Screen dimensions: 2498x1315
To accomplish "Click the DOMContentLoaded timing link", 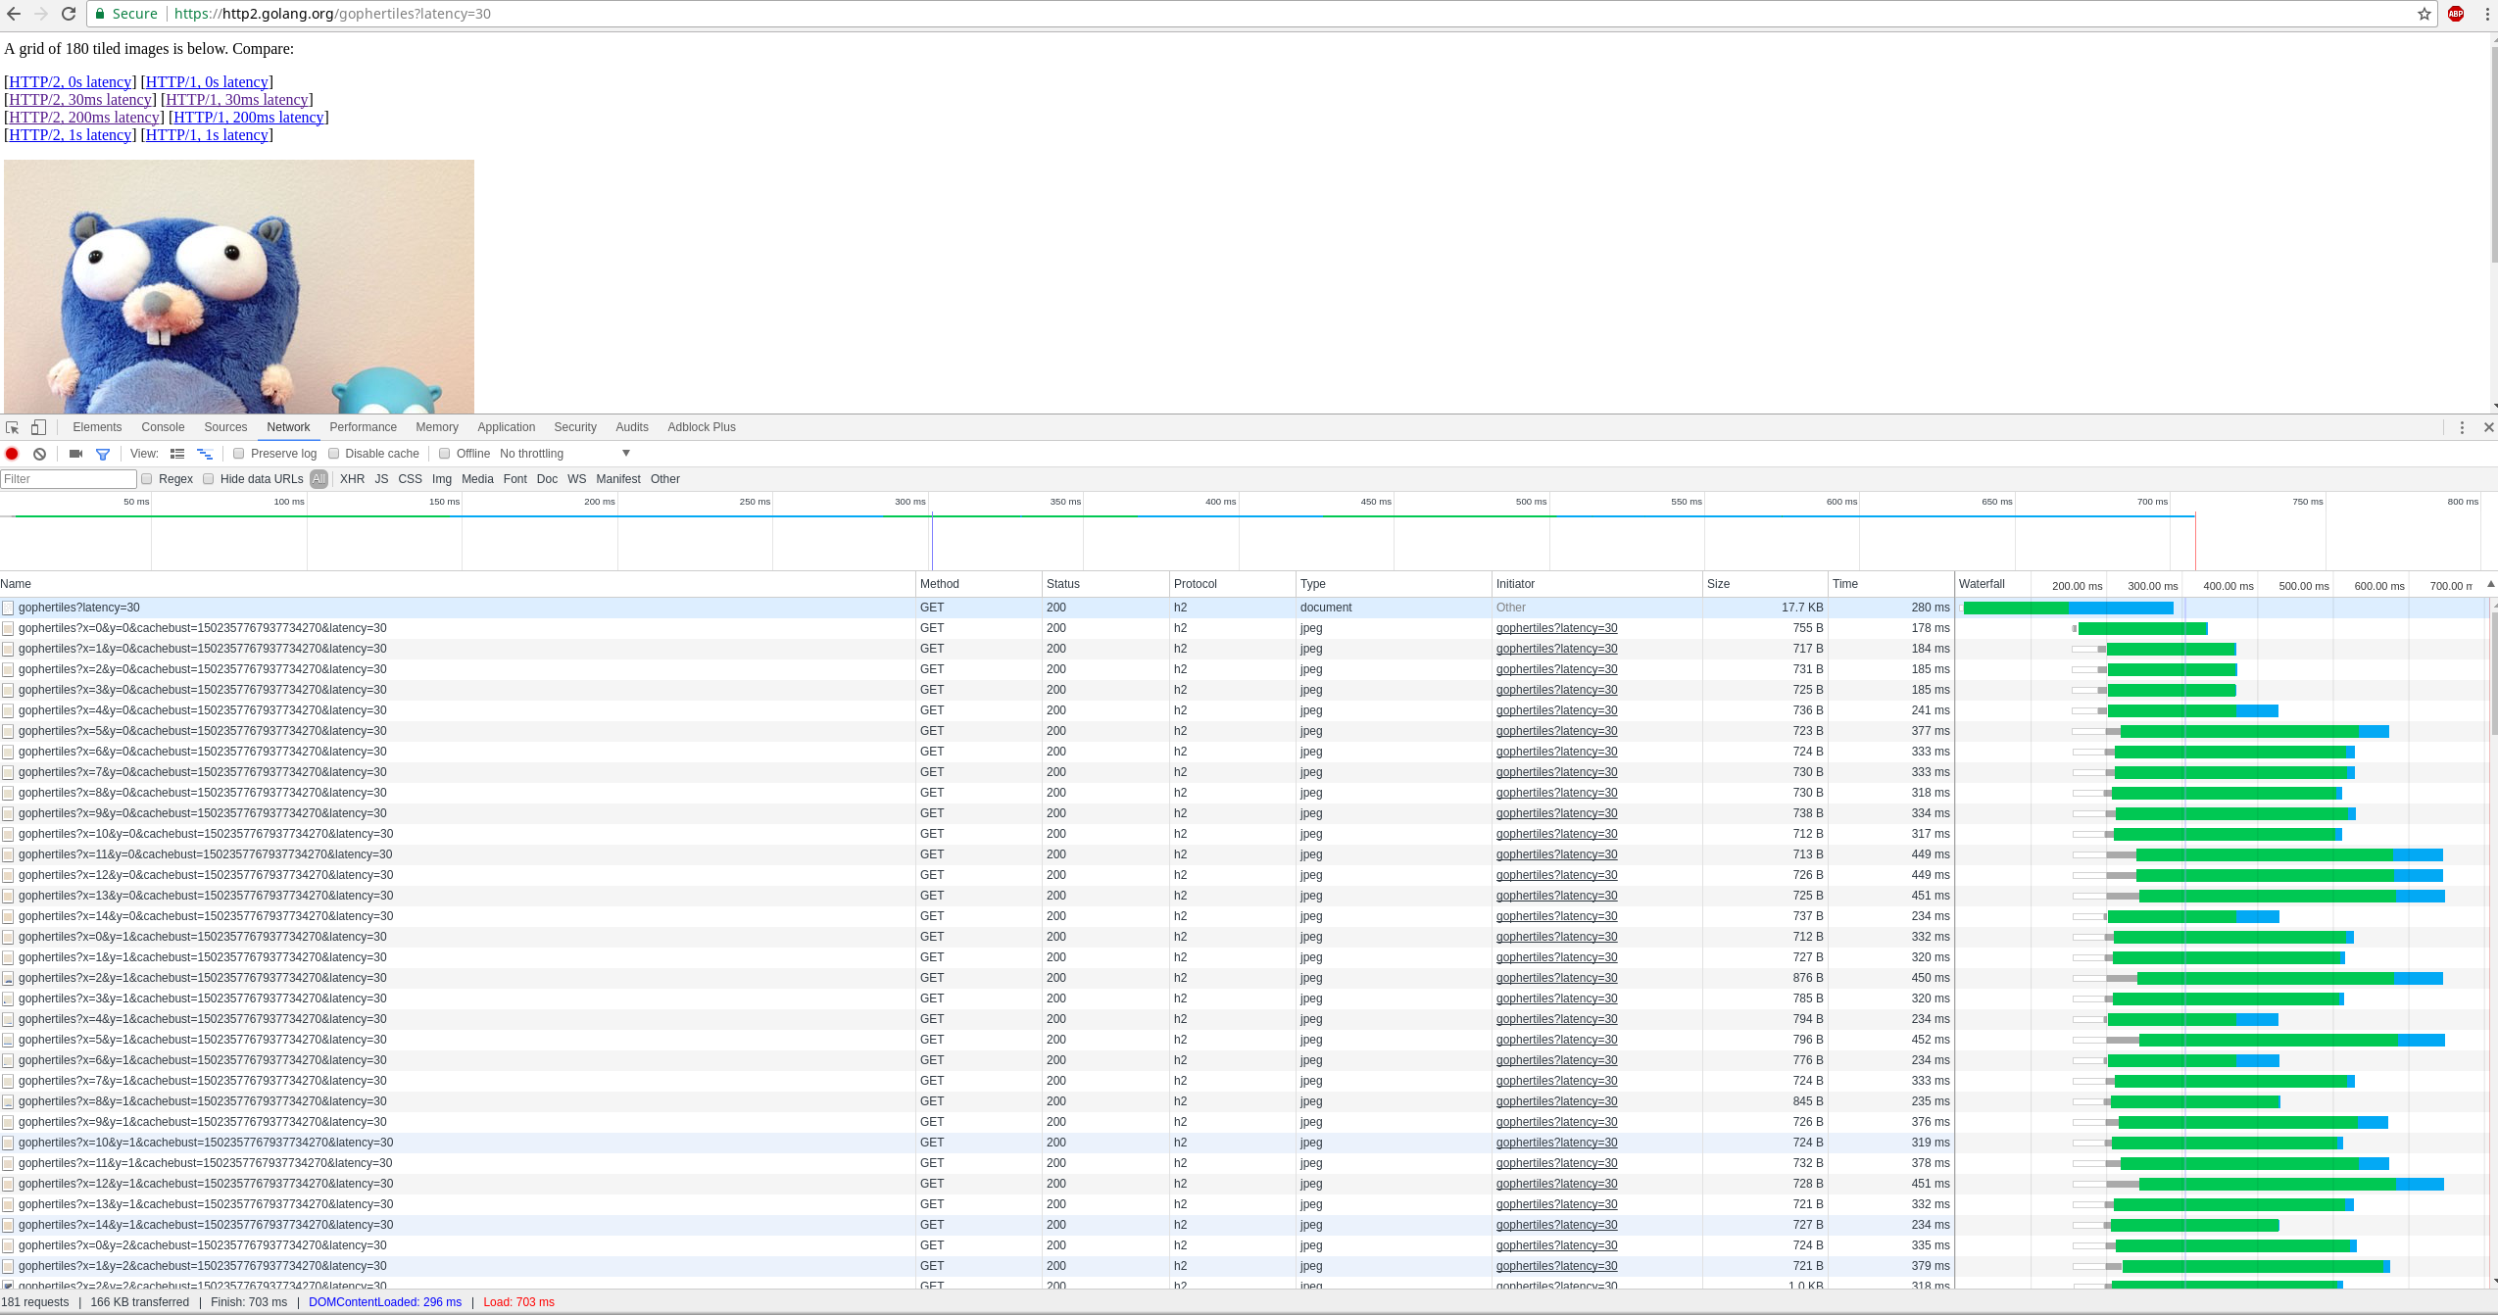I will click(385, 1302).
